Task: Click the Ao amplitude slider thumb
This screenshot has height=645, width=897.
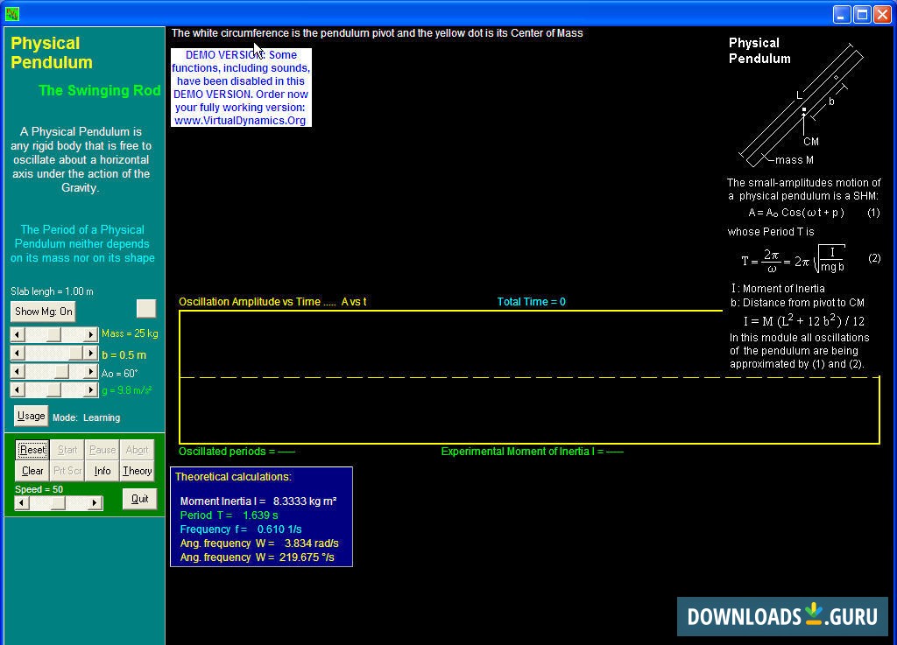Action: pyautogui.click(x=62, y=372)
